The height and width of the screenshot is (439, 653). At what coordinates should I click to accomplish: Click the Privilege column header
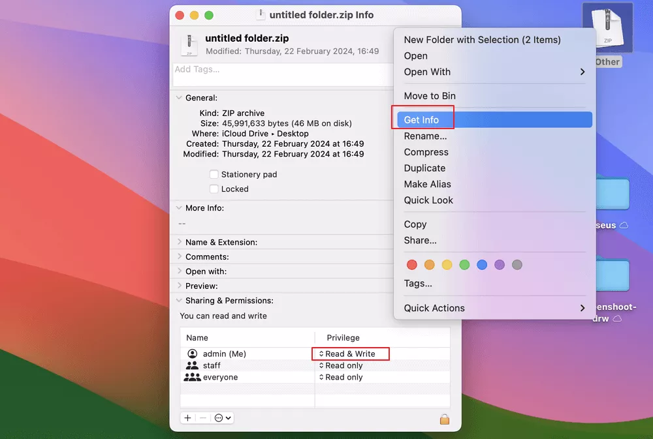click(x=383, y=337)
